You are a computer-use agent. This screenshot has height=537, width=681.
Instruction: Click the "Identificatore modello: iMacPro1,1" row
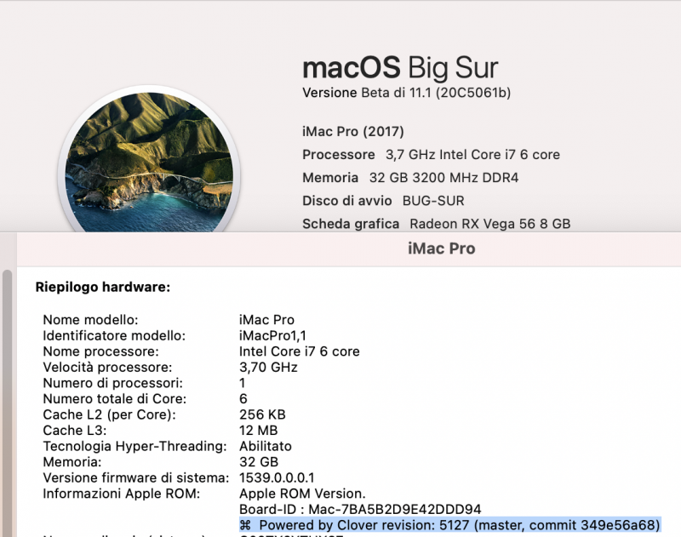tap(170, 335)
